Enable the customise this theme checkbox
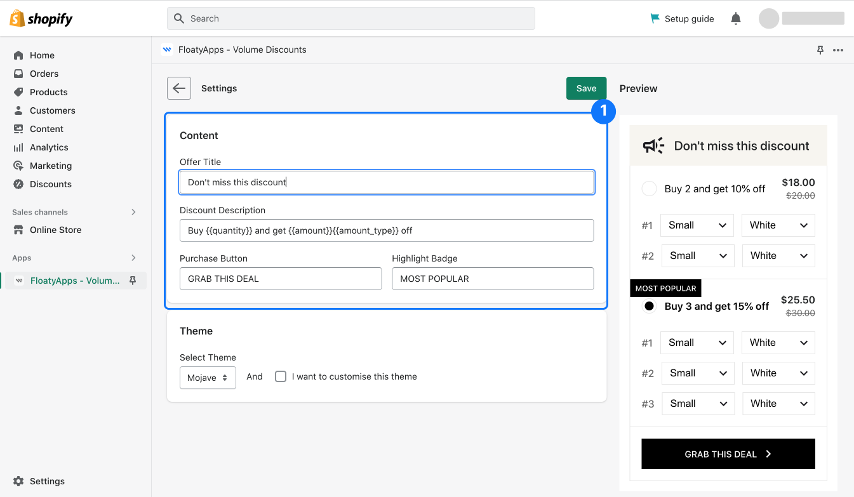The width and height of the screenshot is (854, 497). (x=281, y=376)
